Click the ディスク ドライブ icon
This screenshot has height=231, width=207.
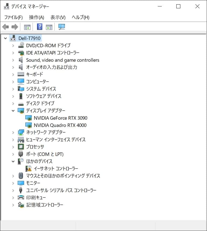(x=21, y=104)
